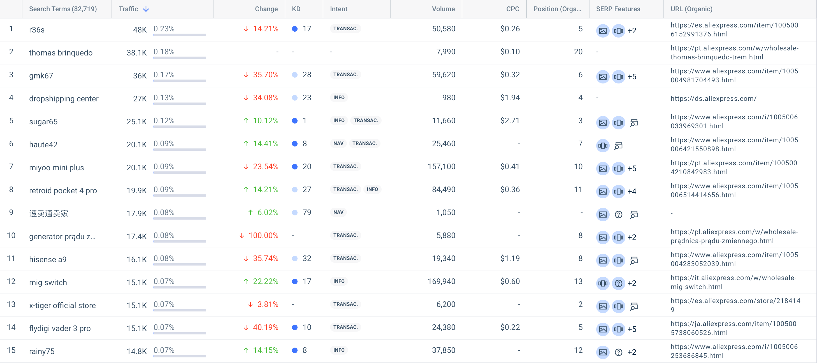Click carousel icon in haute42 row

click(x=603, y=146)
